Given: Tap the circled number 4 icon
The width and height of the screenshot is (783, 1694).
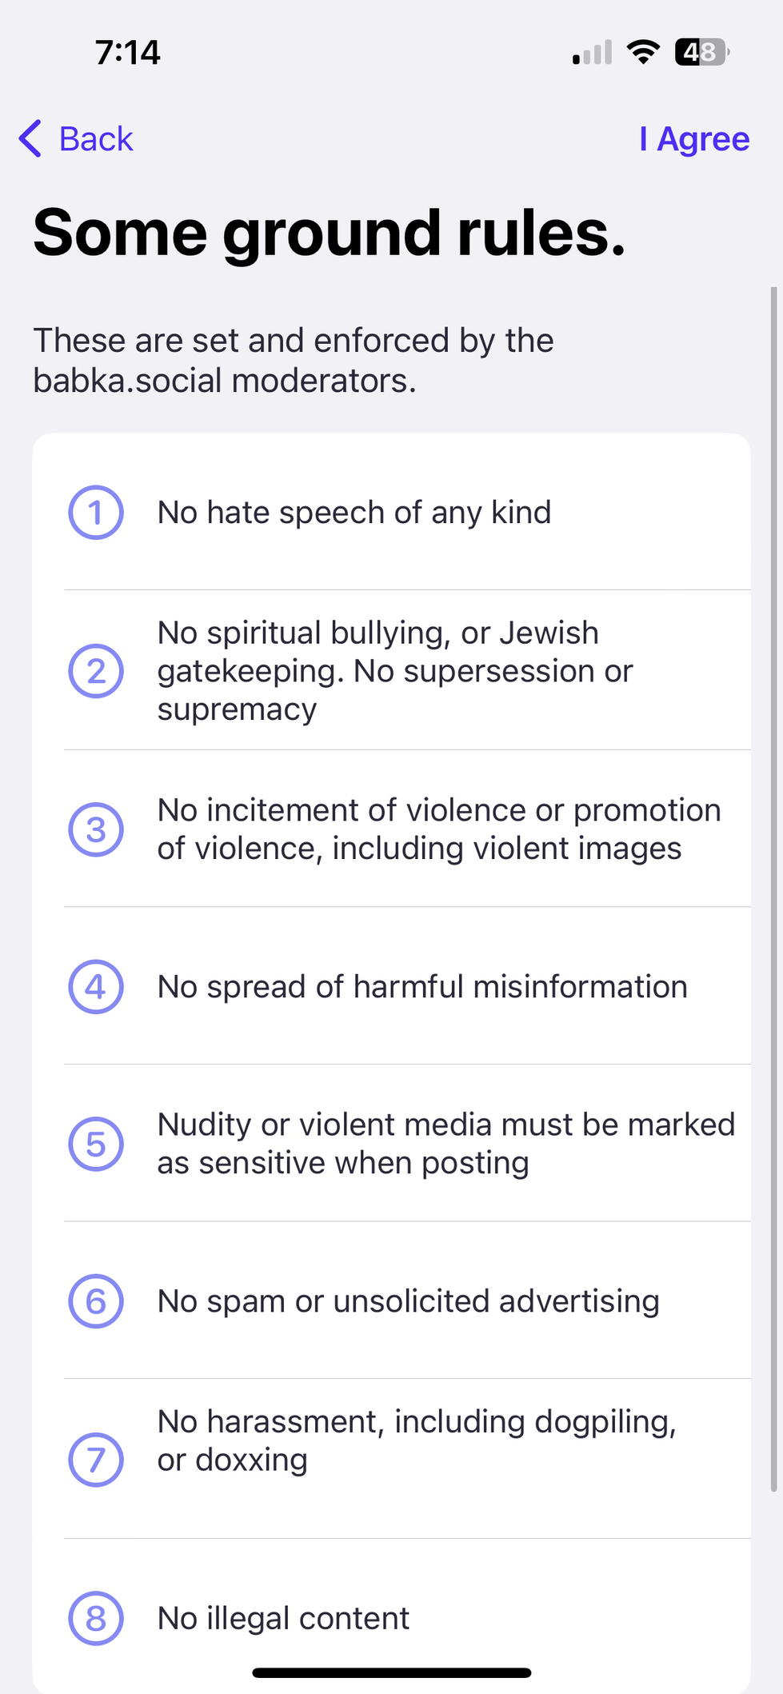Looking at the screenshot, I should 96,987.
